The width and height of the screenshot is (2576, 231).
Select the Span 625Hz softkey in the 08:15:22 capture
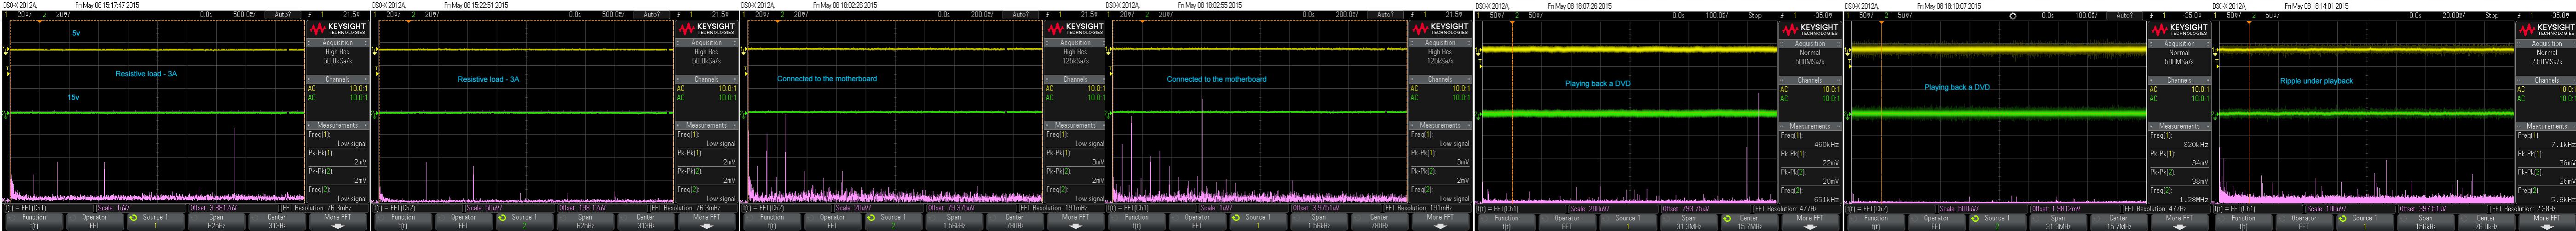585,221
